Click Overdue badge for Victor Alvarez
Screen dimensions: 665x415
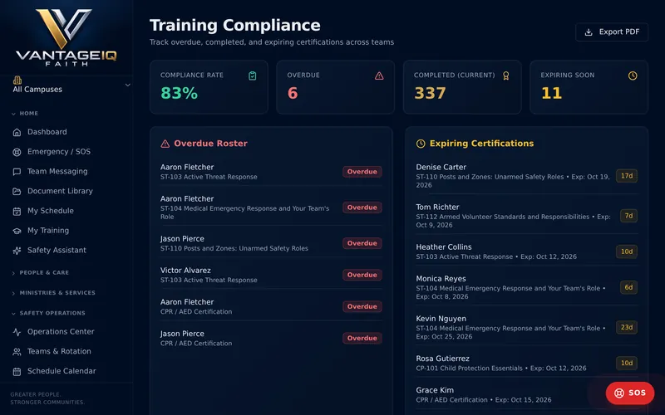tap(362, 276)
